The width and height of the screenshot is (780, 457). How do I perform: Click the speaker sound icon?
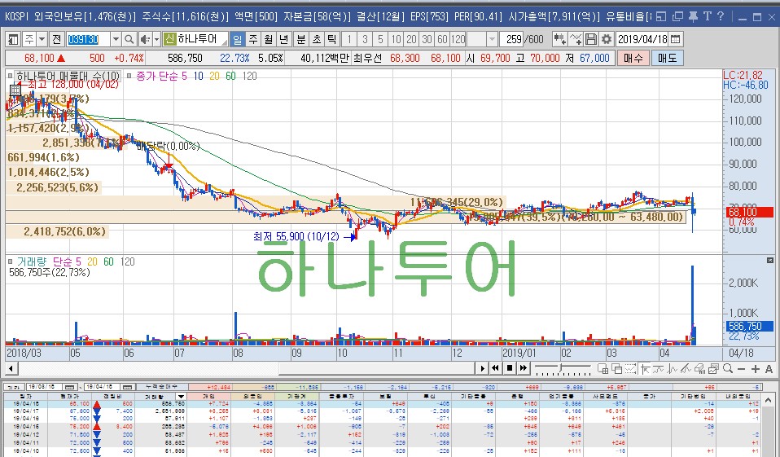[x=145, y=39]
